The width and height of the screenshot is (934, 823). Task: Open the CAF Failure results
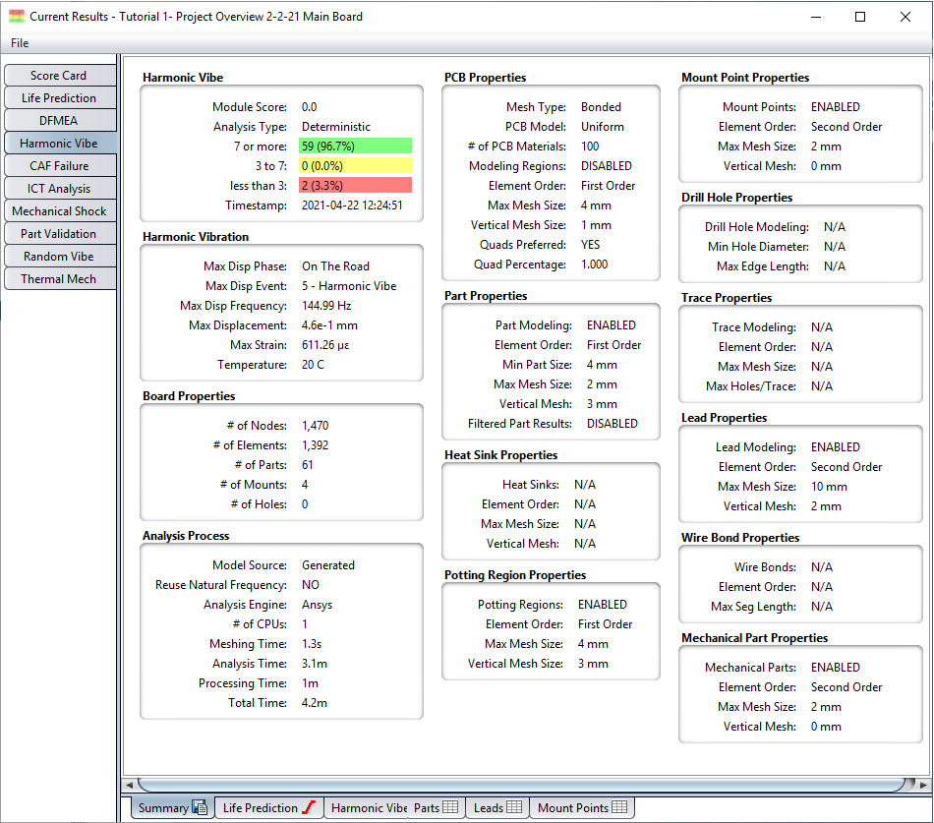point(59,166)
